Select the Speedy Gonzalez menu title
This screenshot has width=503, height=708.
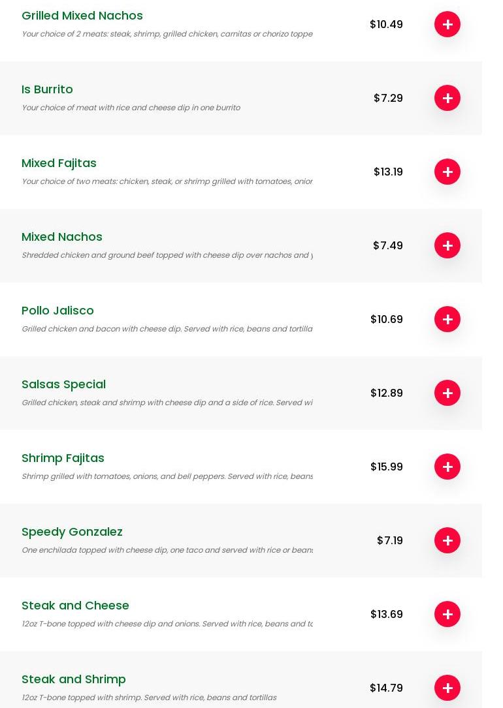coord(72,532)
